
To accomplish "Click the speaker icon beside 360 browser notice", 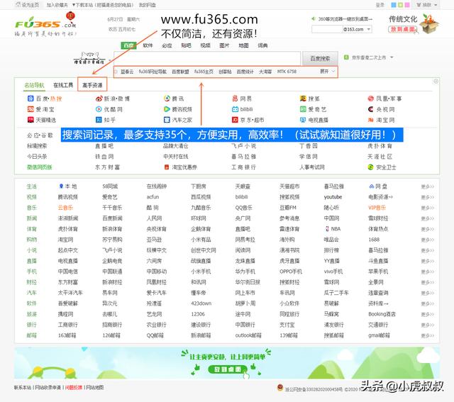I will pos(314,19).
